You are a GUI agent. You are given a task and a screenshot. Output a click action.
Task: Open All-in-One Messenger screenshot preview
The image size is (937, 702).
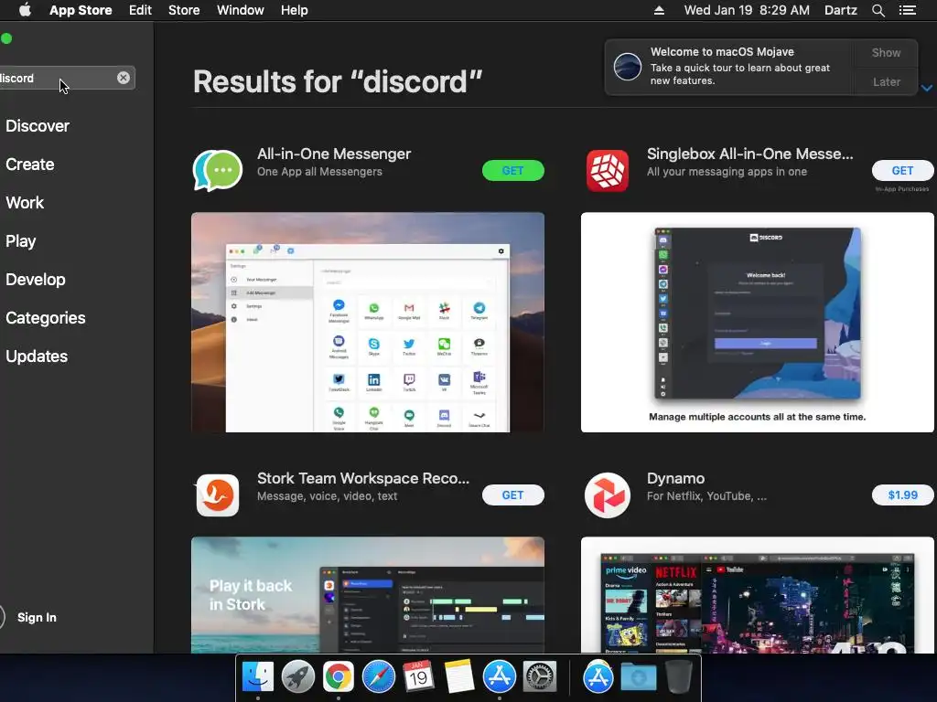tap(368, 323)
